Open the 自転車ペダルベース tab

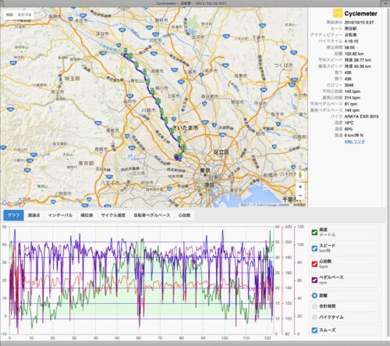(152, 216)
